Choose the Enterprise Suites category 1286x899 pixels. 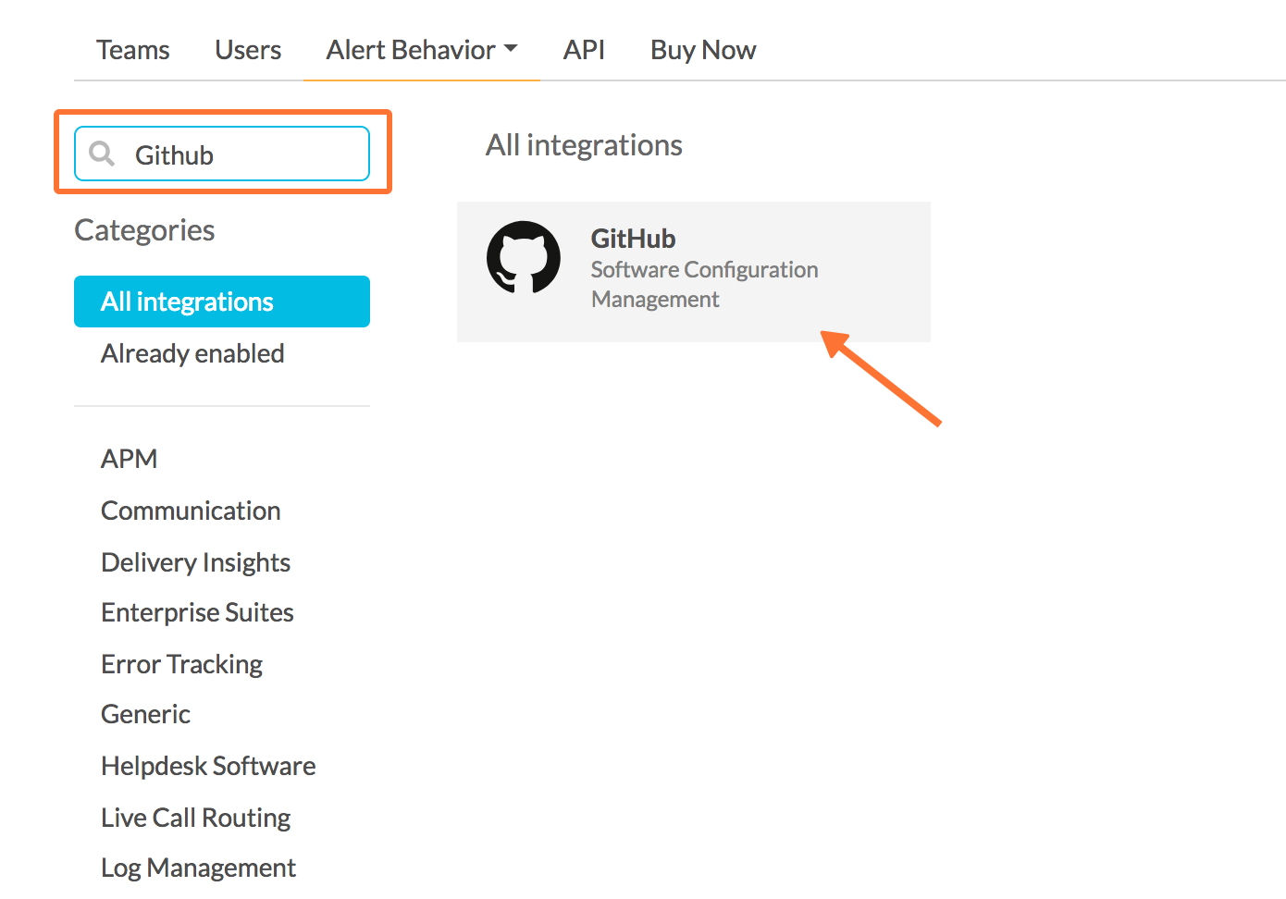197,612
